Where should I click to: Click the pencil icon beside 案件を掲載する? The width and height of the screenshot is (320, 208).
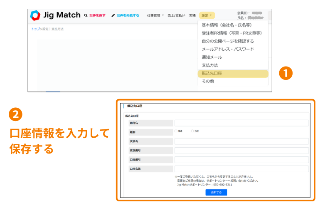click(113, 15)
